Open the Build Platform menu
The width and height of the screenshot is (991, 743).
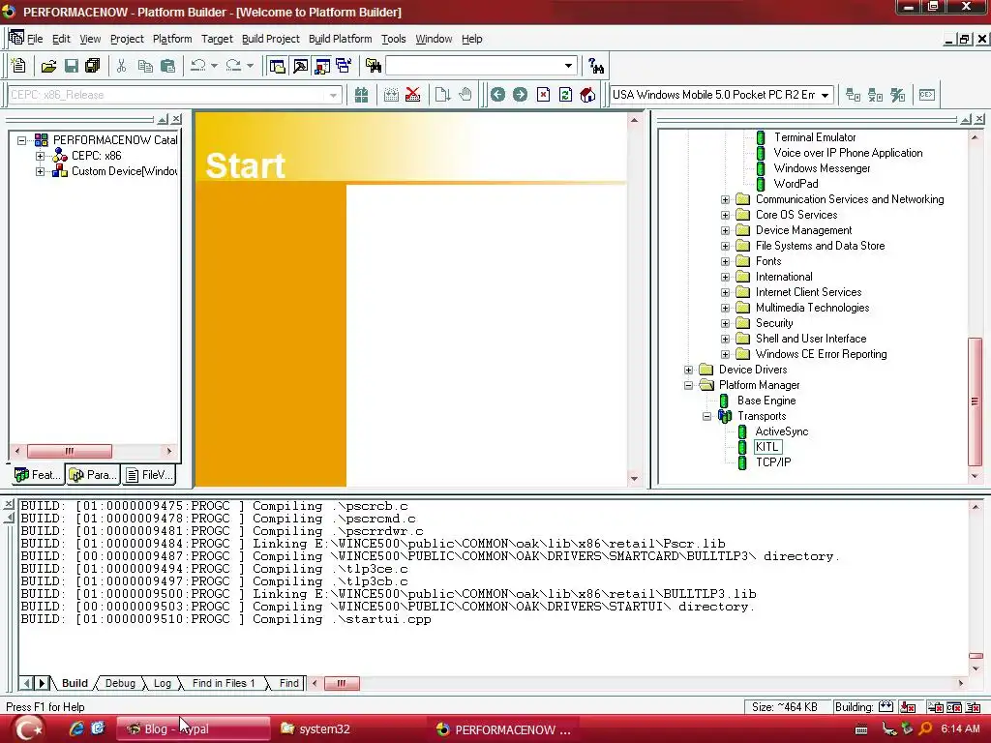[x=340, y=39]
